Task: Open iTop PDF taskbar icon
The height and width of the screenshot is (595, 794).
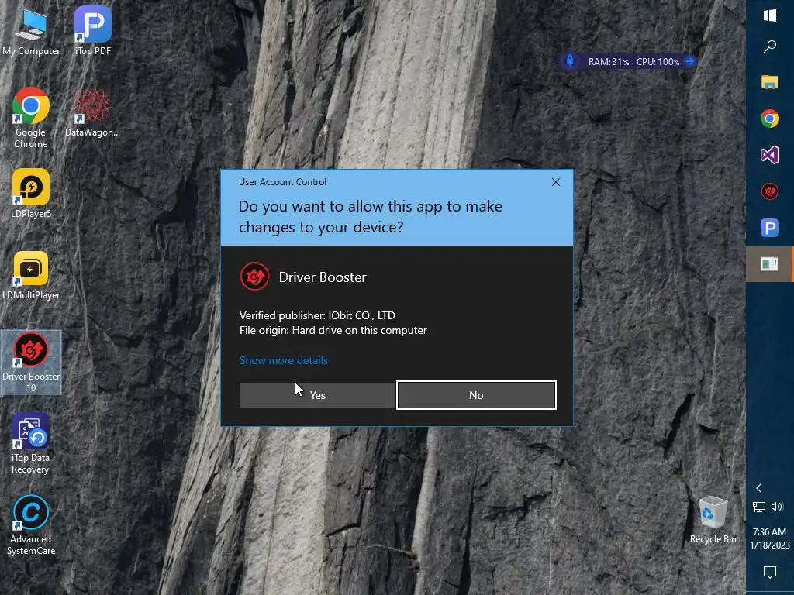Action: 770,229
